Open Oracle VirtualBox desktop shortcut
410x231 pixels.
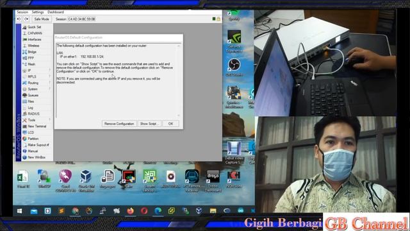pos(86,181)
